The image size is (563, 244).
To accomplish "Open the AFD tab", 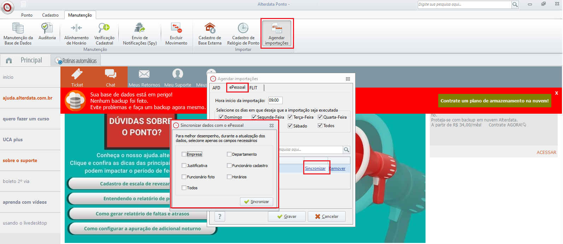I will point(216,88).
